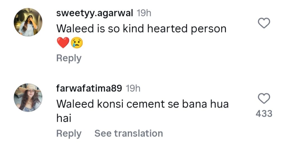The height and width of the screenshot is (146, 286).
Task: Click the word 'hai' ending farwafatima89's comment
Action: (x=64, y=118)
